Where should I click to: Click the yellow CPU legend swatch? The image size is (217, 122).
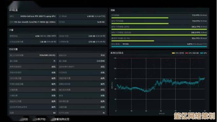tap(173, 53)
